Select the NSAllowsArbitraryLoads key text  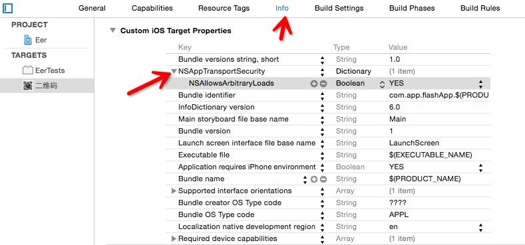[x=232, y=83]
